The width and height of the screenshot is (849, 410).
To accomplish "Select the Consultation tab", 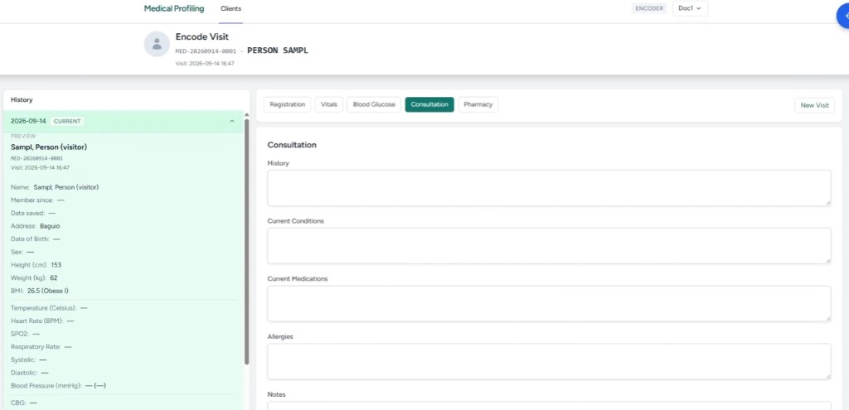I will [x=429, y=104].
